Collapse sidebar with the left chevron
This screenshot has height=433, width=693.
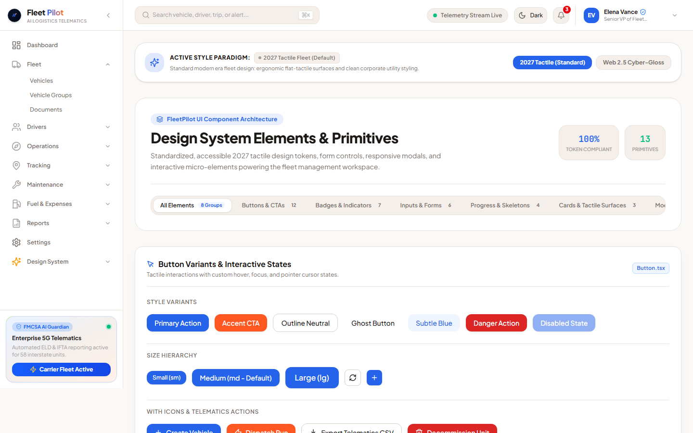tap(108, 15)
